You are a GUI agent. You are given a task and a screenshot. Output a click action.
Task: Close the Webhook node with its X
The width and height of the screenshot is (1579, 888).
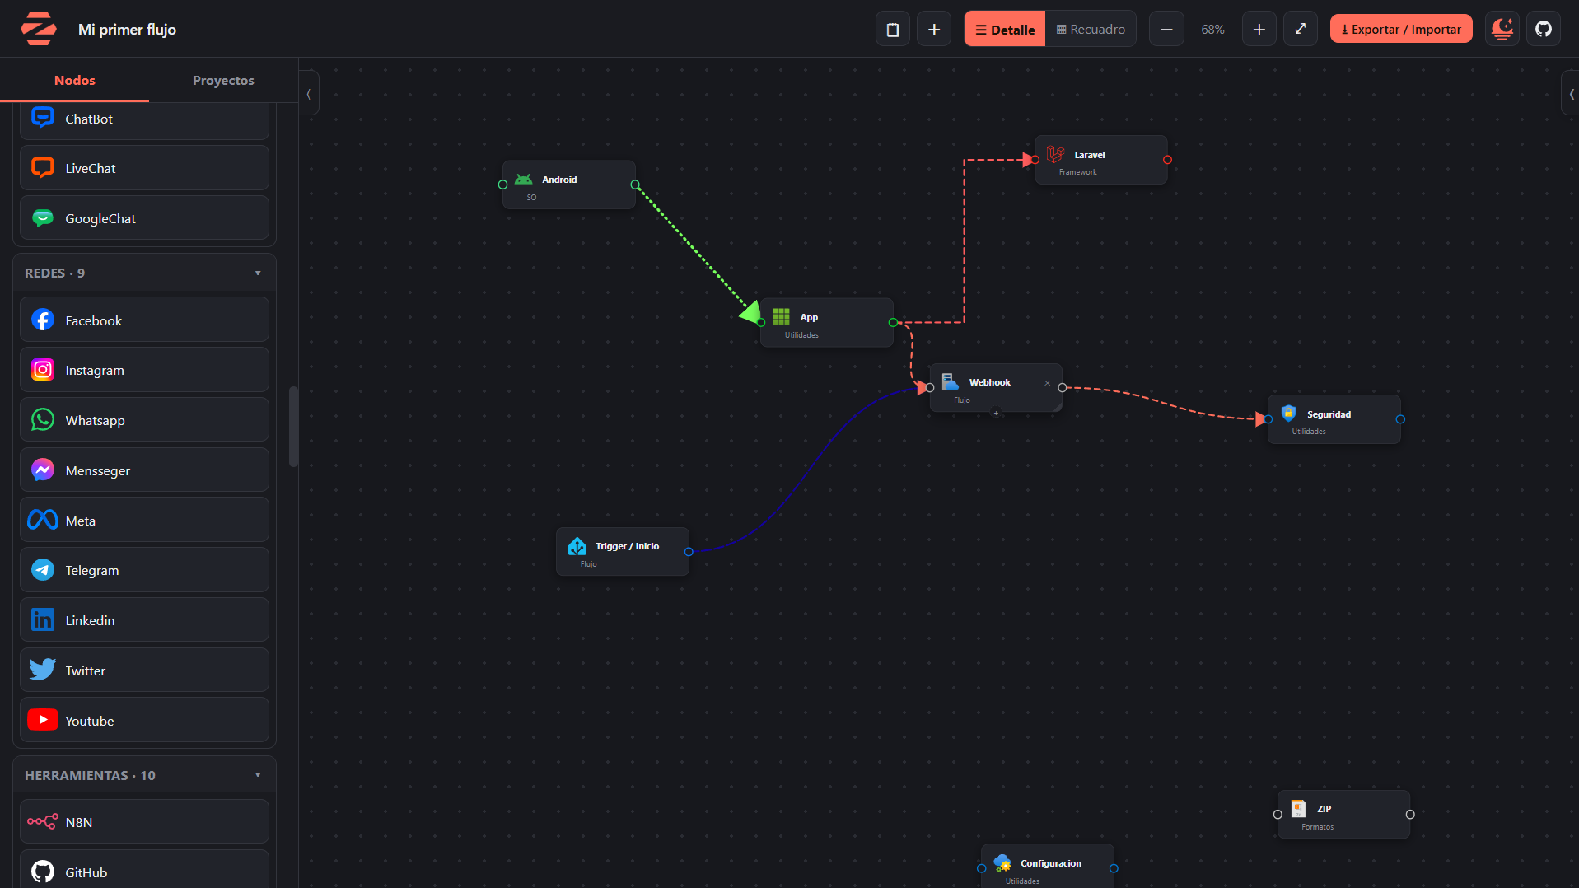pyautogui.click(x=1048, y=383)
